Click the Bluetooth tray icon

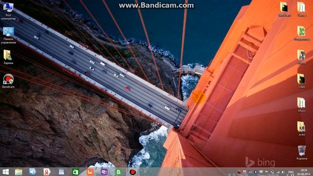click(255, 172)
